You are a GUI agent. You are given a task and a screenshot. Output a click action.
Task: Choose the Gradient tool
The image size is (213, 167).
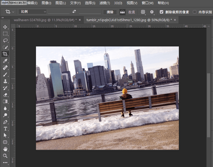[x=5, y=102]
